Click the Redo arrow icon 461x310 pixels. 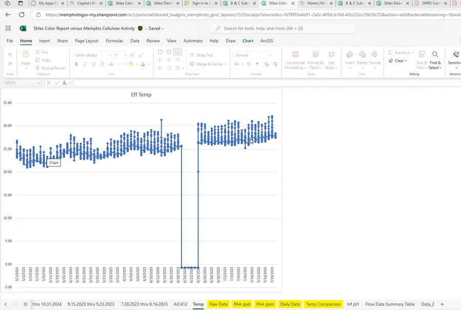click(x=10, y=64)
